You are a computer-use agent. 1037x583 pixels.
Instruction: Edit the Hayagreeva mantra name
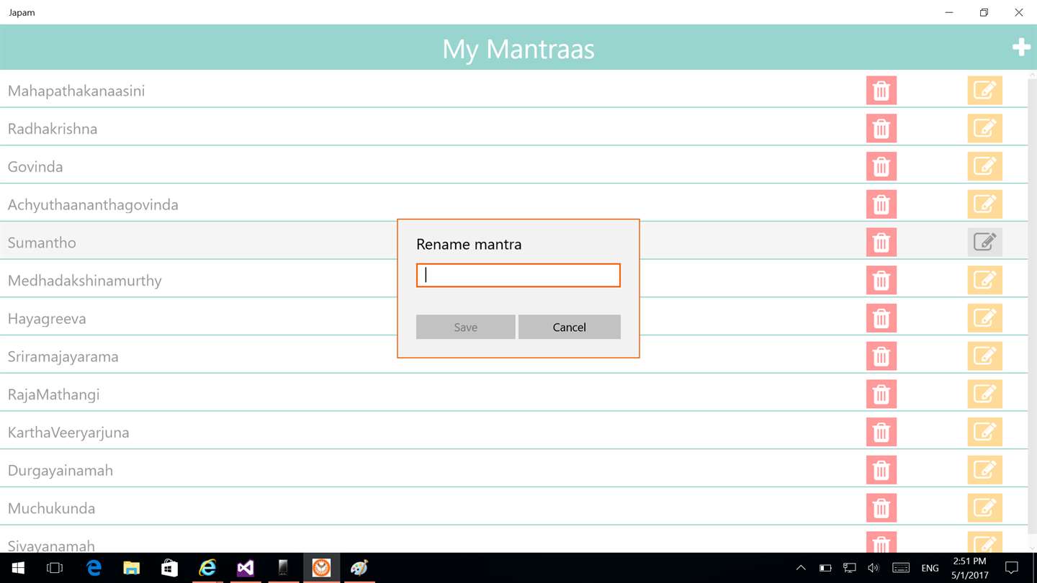tap(984, 318)
